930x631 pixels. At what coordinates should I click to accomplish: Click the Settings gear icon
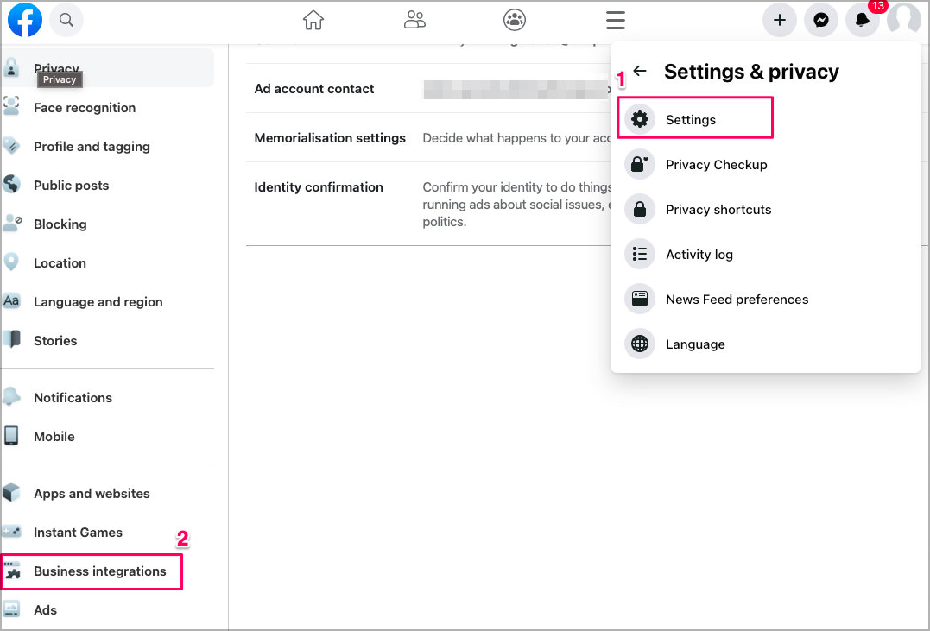click(639, 119)
